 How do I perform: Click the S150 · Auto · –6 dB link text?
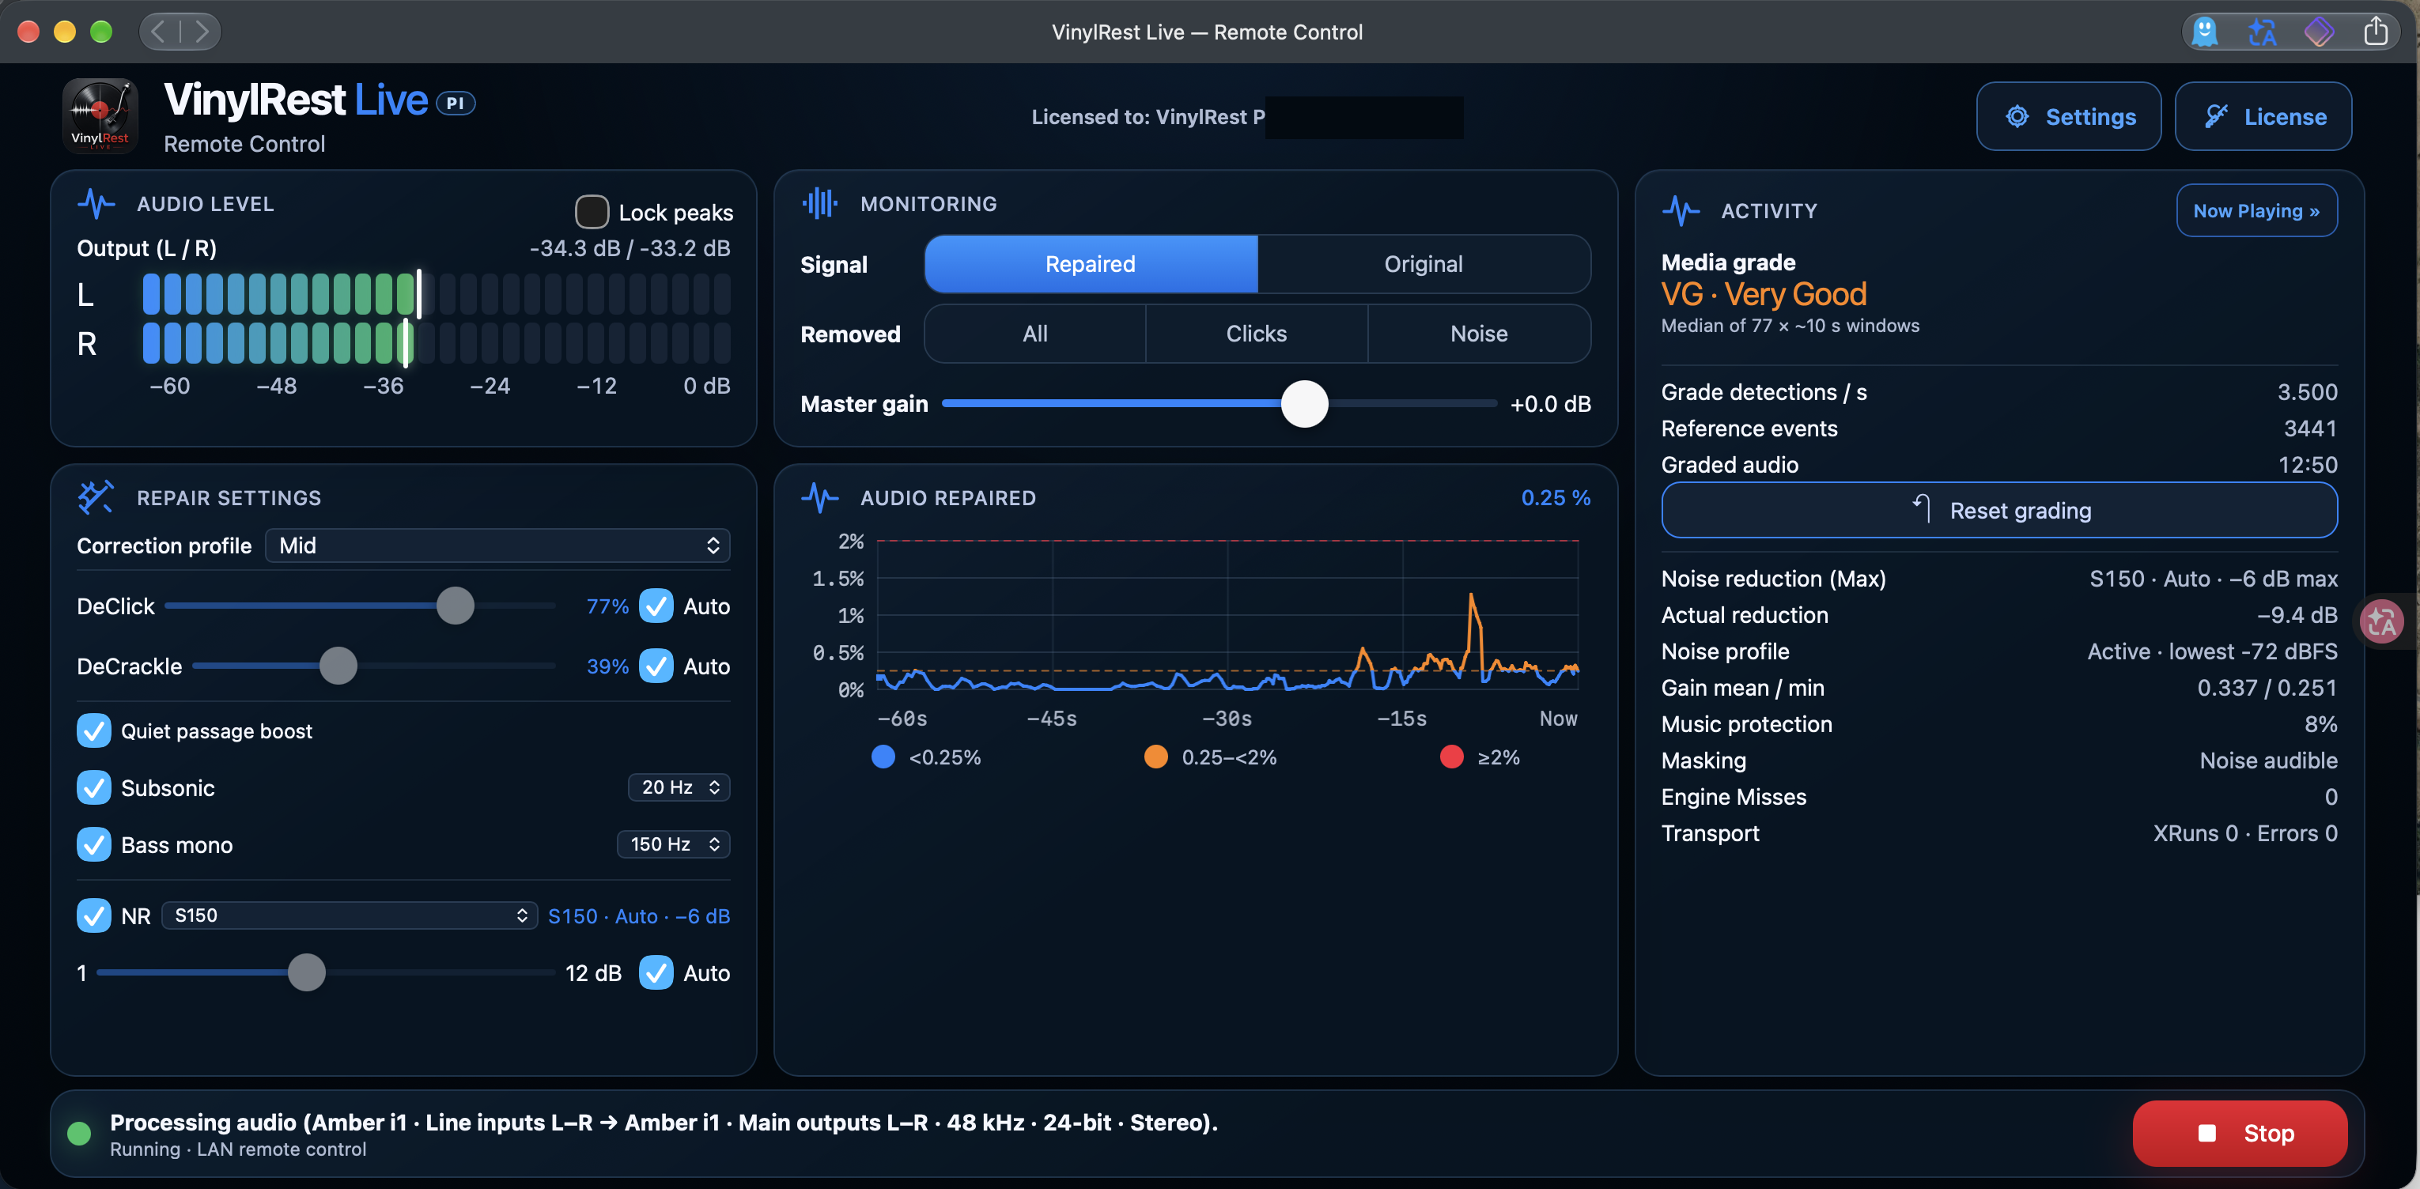pyautogui.click(x=639, y=915)
